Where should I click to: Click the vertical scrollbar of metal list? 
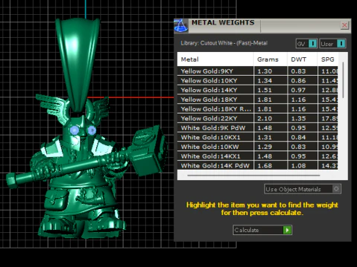coord(343,80)
